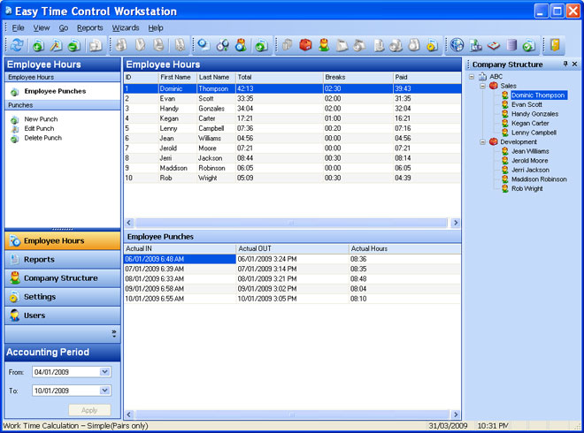Screen dimensions: 584x433
Task: Click the Delete Punch icon
Action: 15,139
